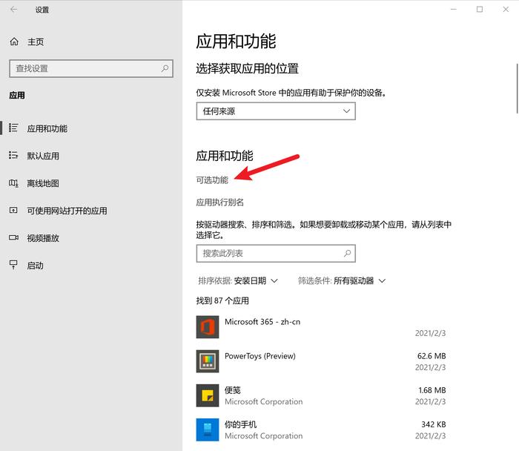Viewport: 519px width, 451px height.
Task: Click the magnifier icon in 查找设置 box
Action: (x=165, y=68)
